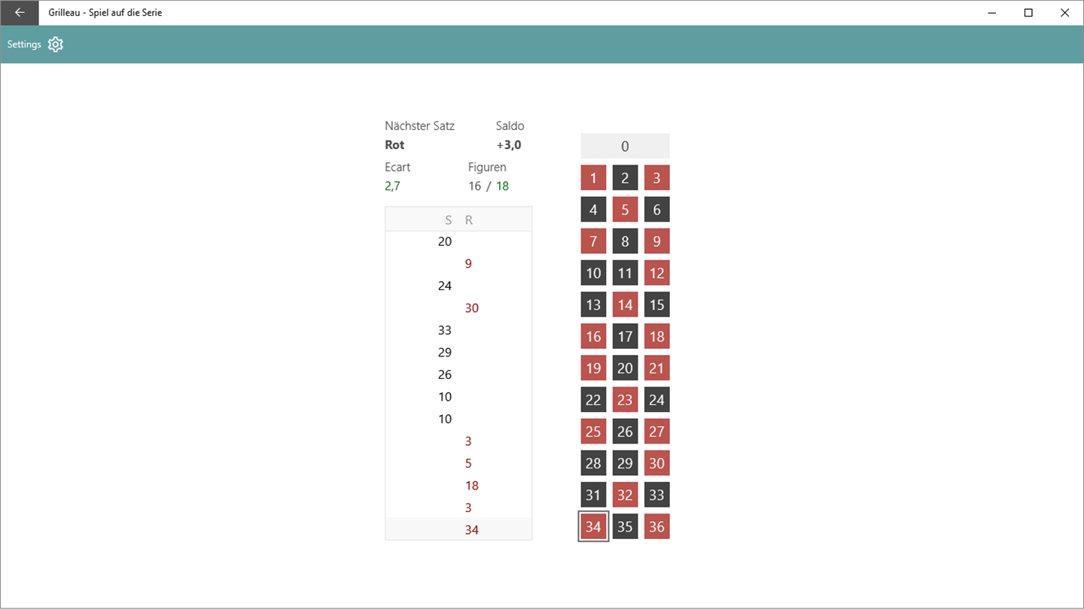Select red number 9 tile
Screen dimensions: 1084x609
656,241
